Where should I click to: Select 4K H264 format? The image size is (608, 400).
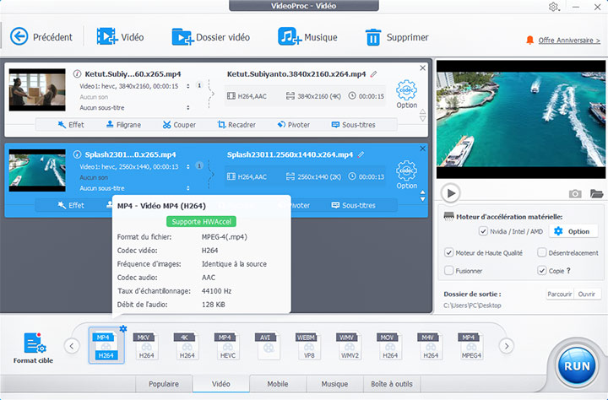click(x=187, y=346)
